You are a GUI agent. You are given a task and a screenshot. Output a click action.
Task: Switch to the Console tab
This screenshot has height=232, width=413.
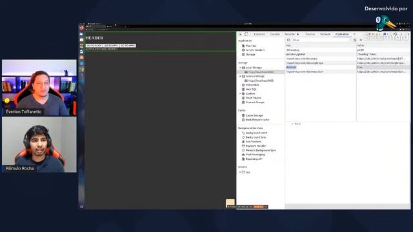click(275, 34)
